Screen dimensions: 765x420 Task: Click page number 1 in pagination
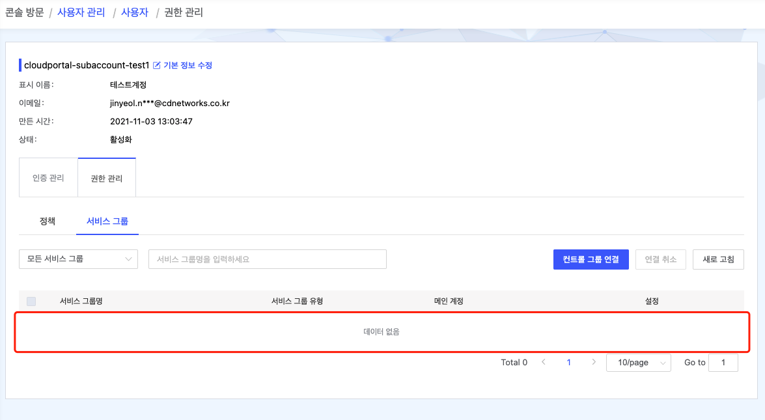[x=568, y=362]
